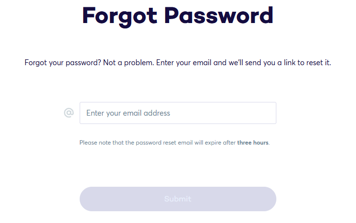Focus the email address input field
This screenshot has height=223, width=356.
178,113
